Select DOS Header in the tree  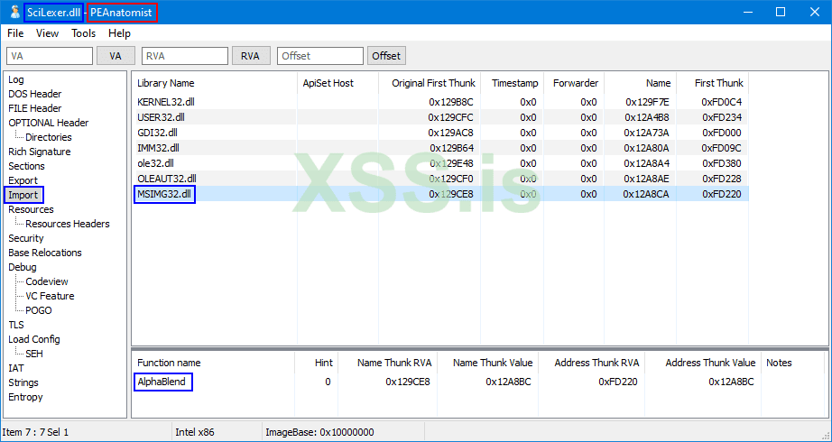click(35, 94)
